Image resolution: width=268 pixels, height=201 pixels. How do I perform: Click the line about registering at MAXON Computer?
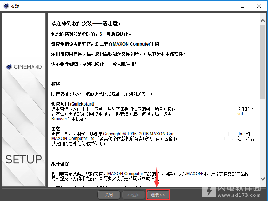[x=107, y=44]
